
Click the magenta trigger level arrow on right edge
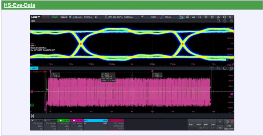(x=231, y=94)
